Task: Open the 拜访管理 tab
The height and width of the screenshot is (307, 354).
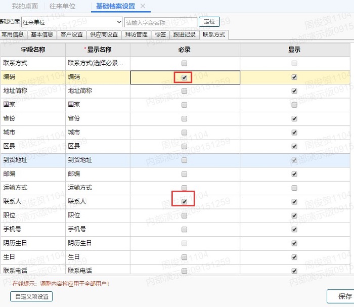Action: 137,35
